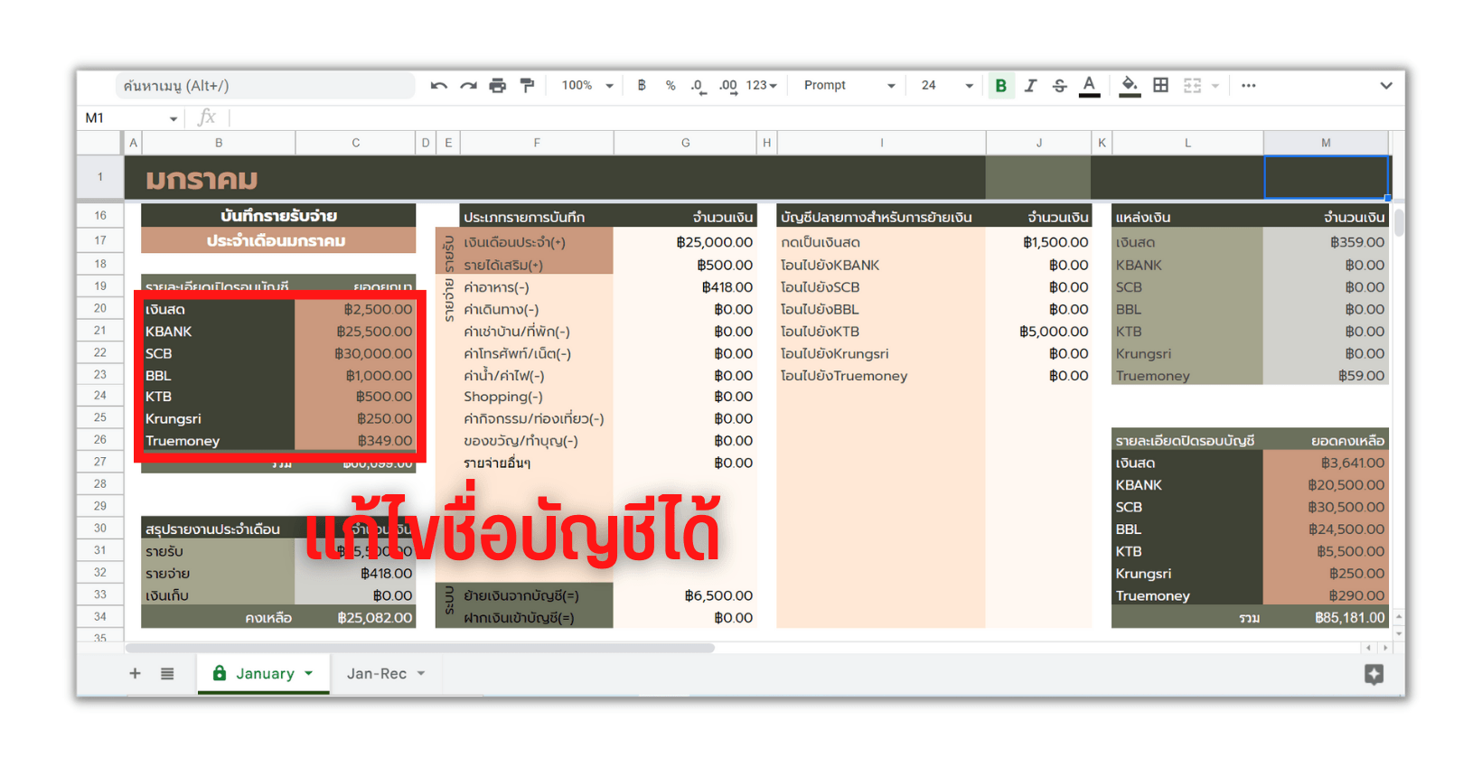Select column G header
This screenshot has height=768, width=1482.
(686, 143)
